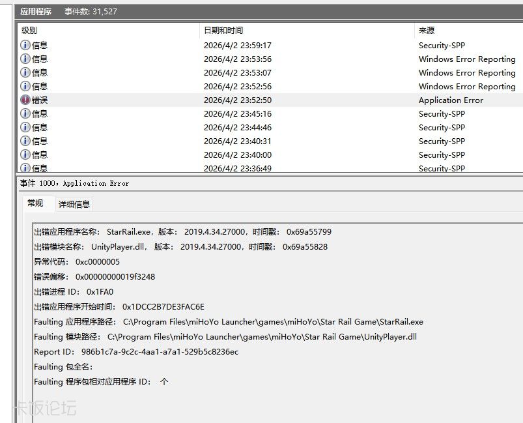Click the 来源 column header
The width and height of the screenshot is (523, 423).
click(427, 31)
